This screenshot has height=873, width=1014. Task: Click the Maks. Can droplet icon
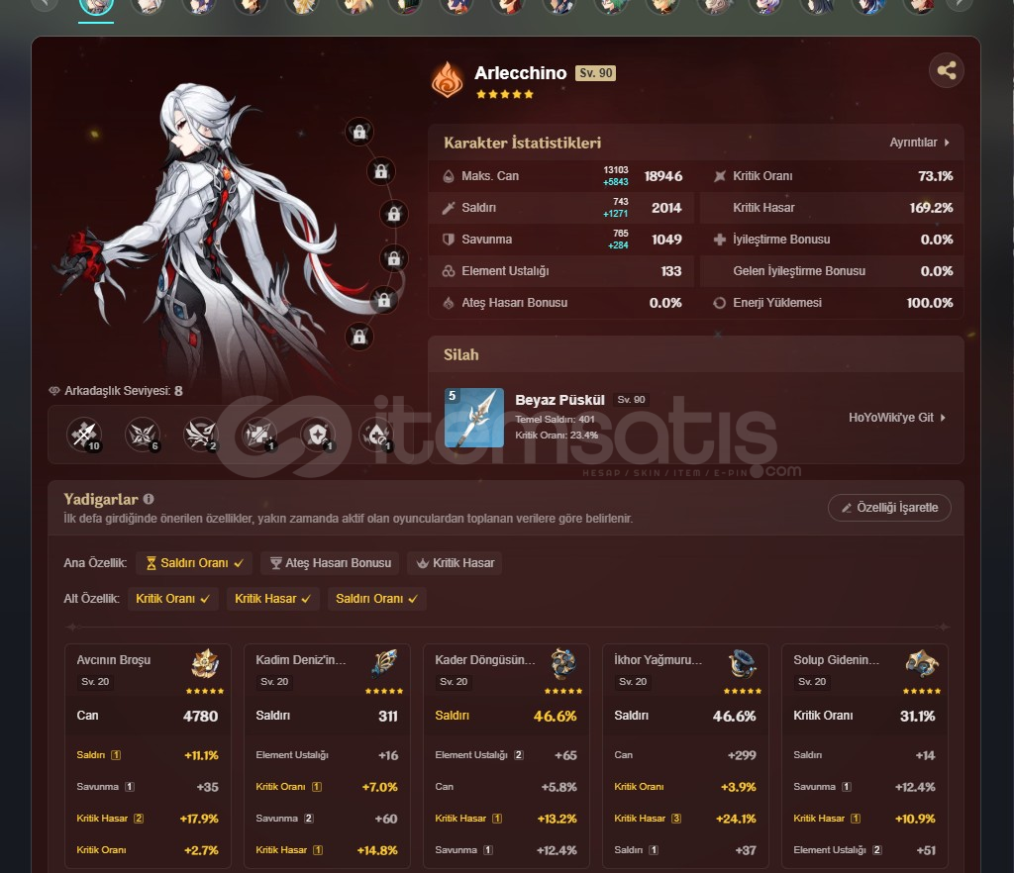pyautogui.click(x=449, y=176)
